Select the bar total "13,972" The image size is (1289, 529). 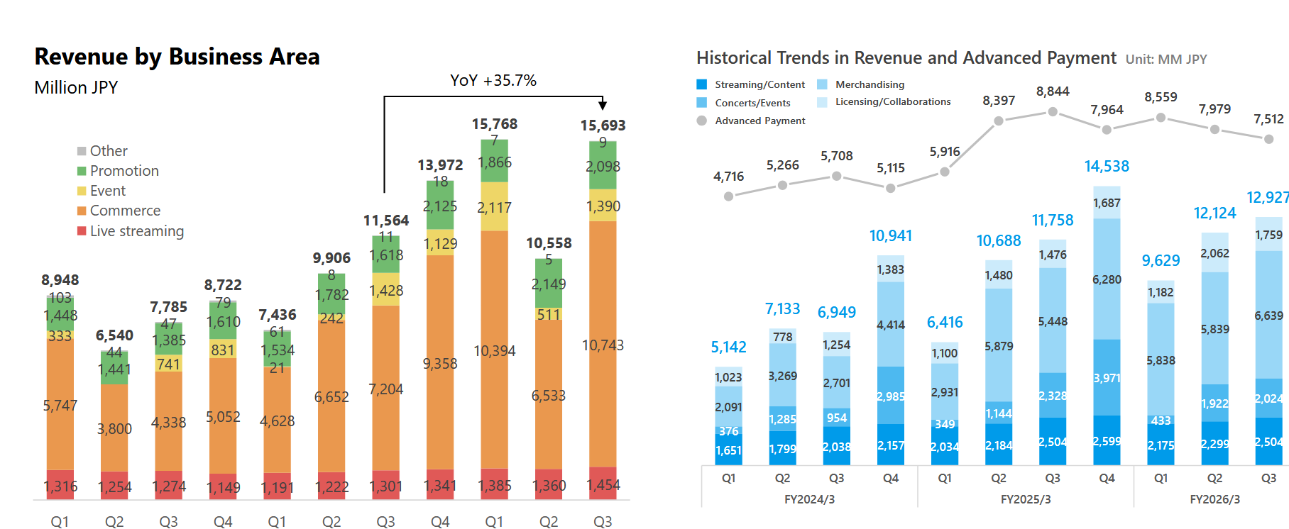click(x=440, y=165)
